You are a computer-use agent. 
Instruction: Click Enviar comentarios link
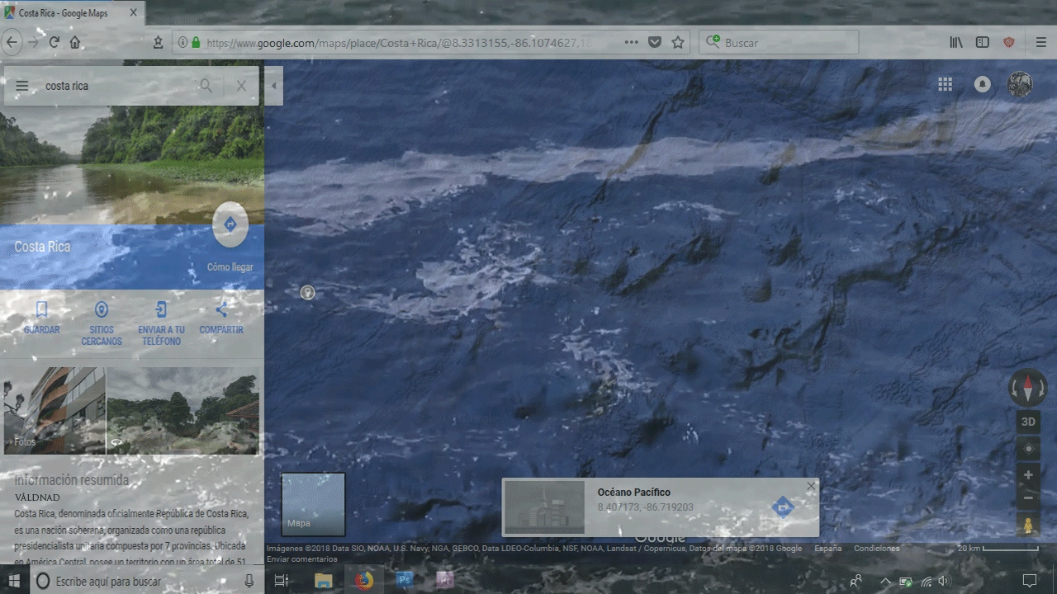tap(301, 559)
